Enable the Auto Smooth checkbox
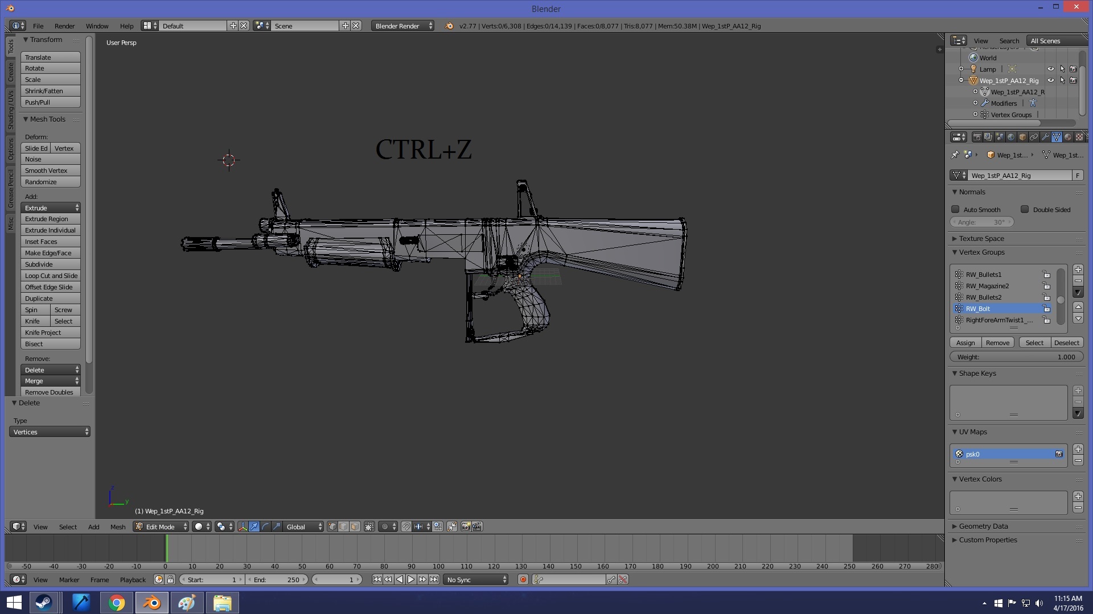 point(956,210)
